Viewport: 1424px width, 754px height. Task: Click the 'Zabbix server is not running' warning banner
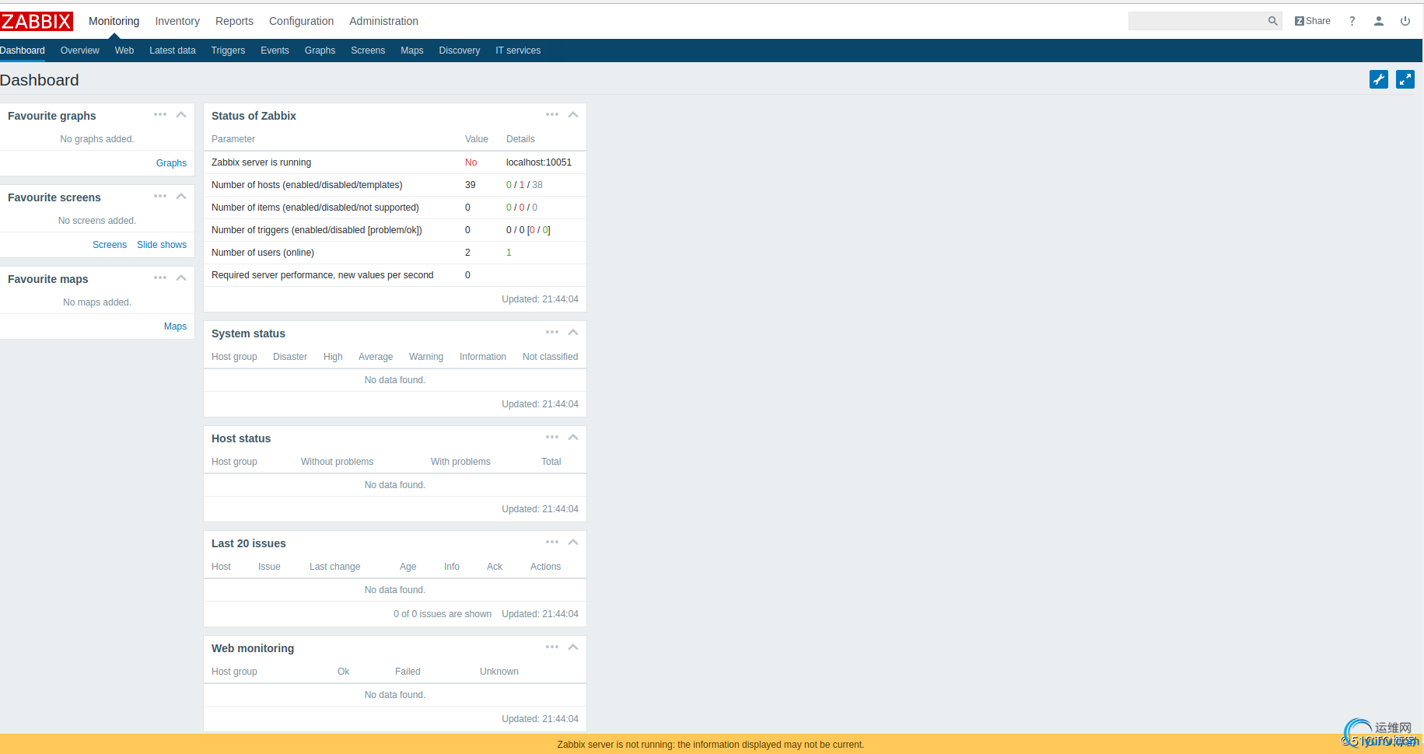pos(711,744)
